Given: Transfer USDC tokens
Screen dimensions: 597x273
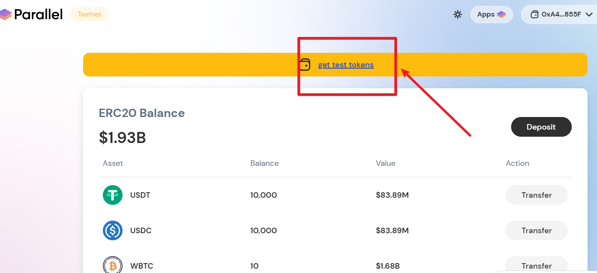Looking at the screenshot, I should (537, 230).
